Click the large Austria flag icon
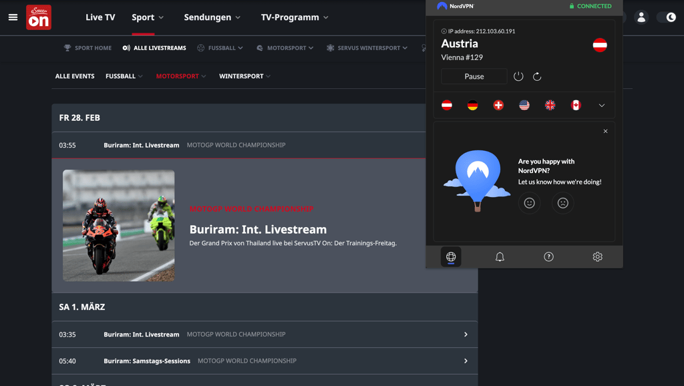Viewport: 684px width, 386px height. [600, 45]
